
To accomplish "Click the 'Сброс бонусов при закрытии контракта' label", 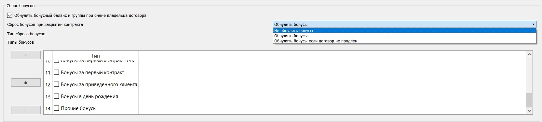I will (45, 24).
